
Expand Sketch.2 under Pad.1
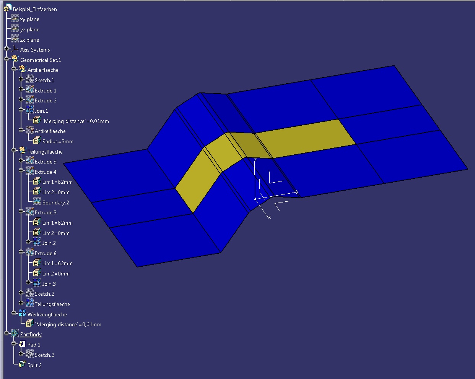pos(21,354)
